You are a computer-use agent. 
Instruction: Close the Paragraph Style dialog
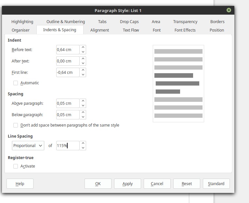click(x=229, y=10)
